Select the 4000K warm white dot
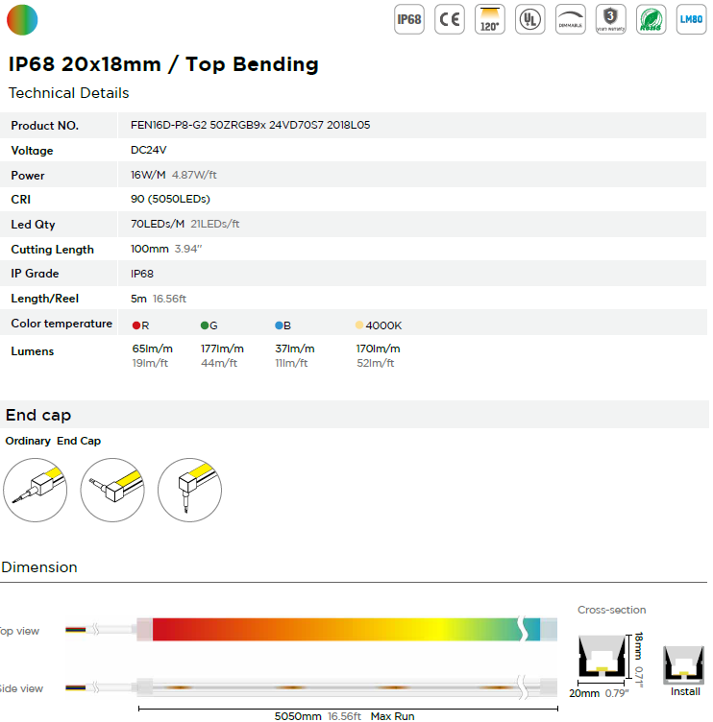Viewport: 713px width, 722px height. 359,325
